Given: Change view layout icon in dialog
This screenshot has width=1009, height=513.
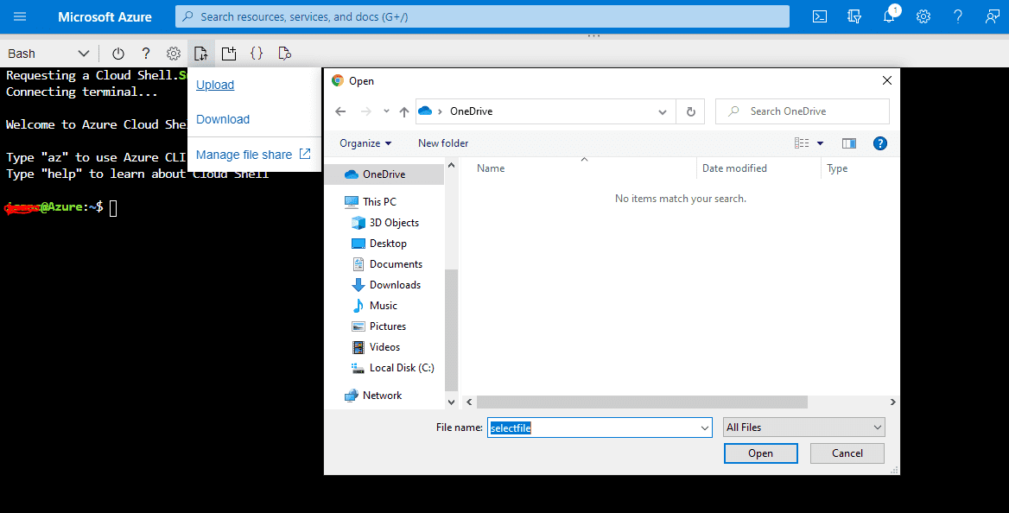Looking at the screenshot, I should tap(802, 142).
